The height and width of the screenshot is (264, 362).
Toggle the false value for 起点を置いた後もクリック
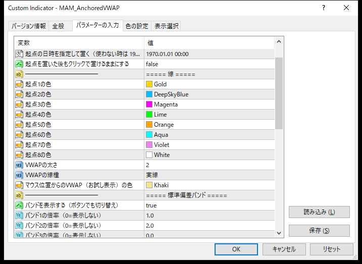[x=209, y=64]
